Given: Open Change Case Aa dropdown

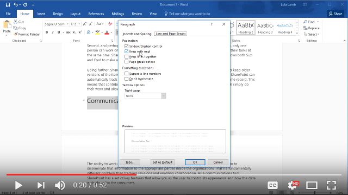Looking at the screenshot, I should coord(100,24).
